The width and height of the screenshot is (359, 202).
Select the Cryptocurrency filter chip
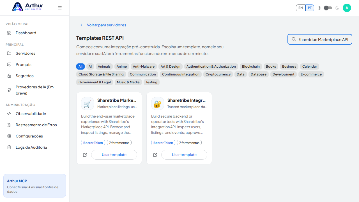(218, 74)
